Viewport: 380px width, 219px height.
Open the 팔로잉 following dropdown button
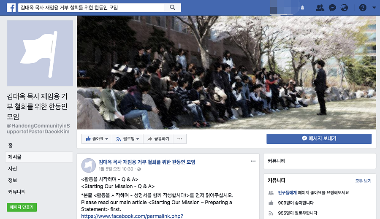coord(128,139)
